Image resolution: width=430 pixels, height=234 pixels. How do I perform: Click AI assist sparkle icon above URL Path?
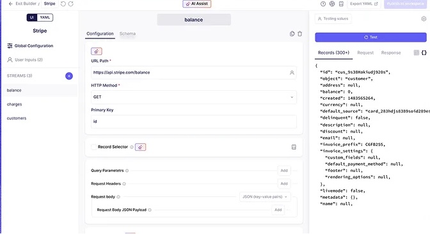click(x=97, y=51)
